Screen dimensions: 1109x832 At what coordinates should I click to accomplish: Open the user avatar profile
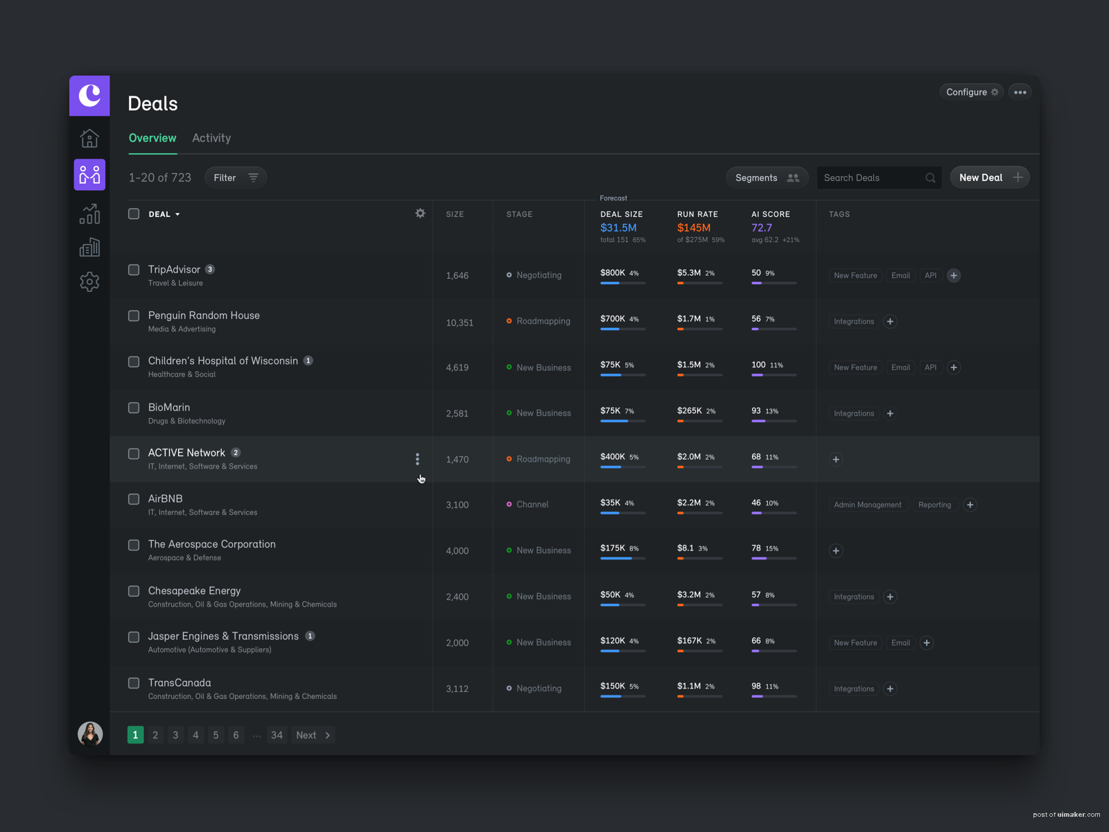[x=90, y=734]
